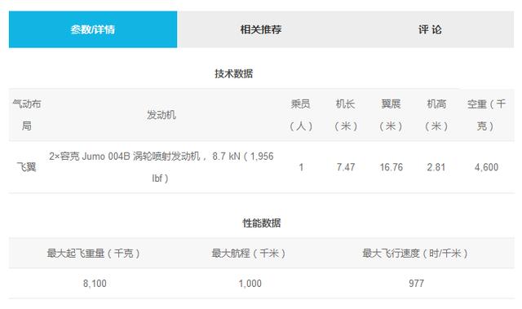
Task: Click the max range value 1,000
Action: click(250, 284)
